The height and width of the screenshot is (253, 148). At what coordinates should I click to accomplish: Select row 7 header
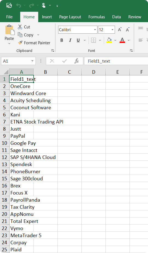pyautogui.click(x=5, y=122)
